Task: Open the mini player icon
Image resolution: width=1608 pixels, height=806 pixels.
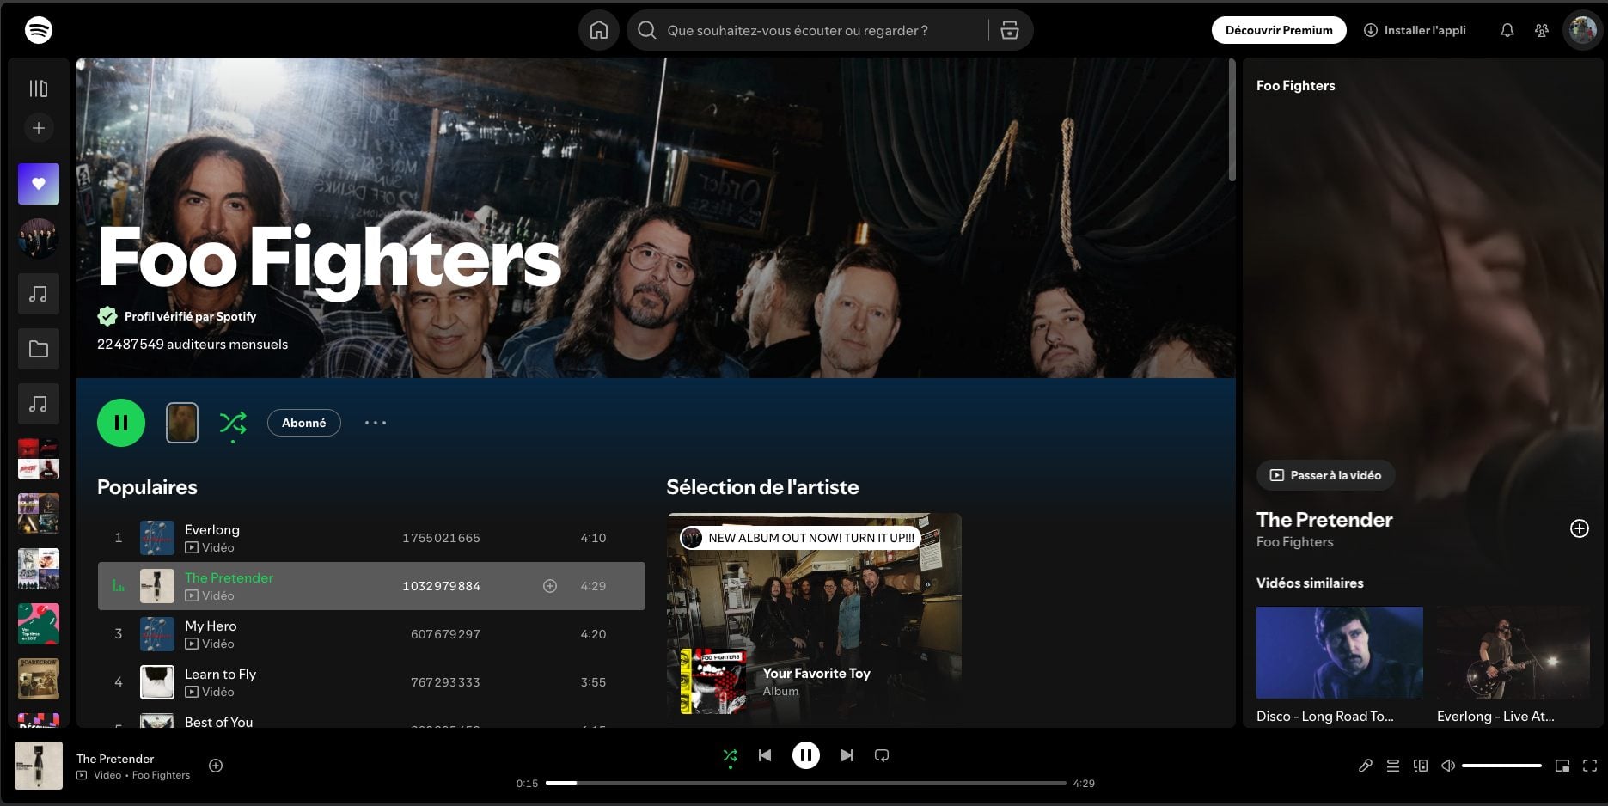Action: (1562, 766)
